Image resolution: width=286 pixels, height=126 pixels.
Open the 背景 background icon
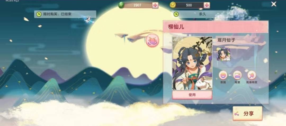(237, 75)
